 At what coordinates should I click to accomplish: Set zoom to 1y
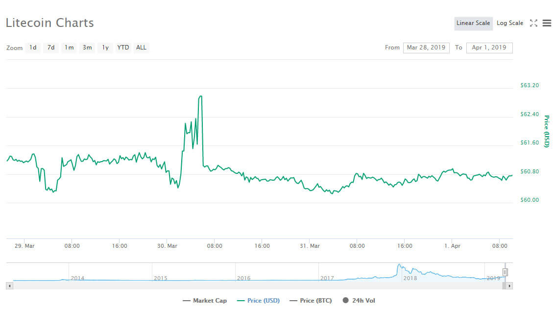pos(105,48)
